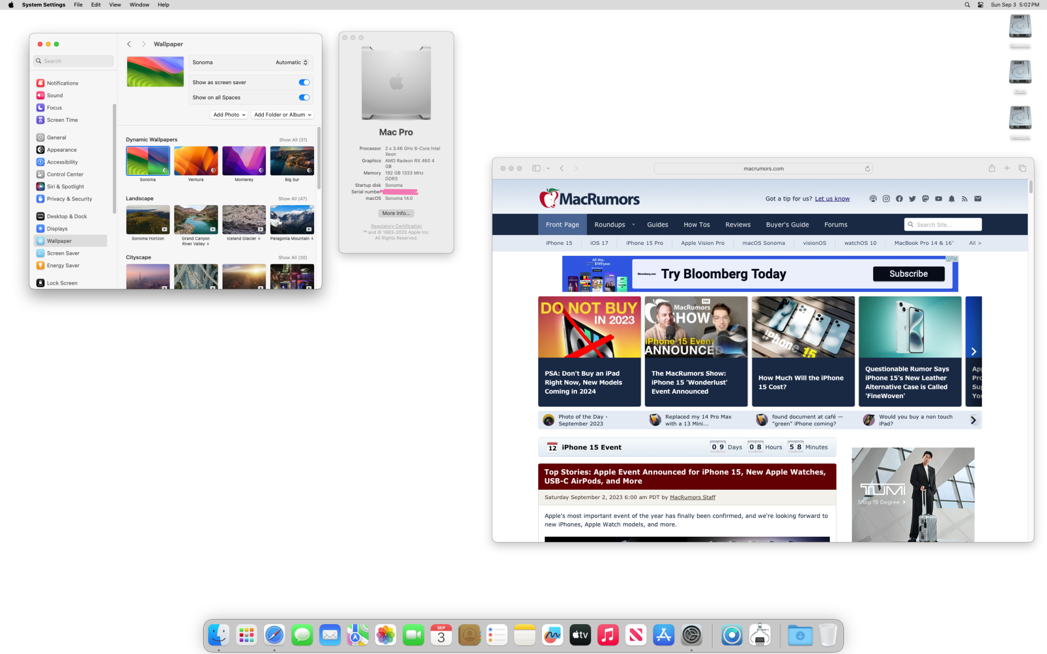Open the MacRumors Staff author link
This screenshot has height=654, width=1047.
(x=692, y=498)
